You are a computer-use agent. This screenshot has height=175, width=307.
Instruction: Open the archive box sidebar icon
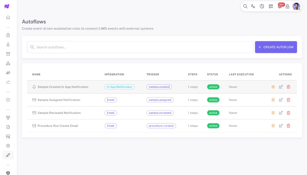pos(8,54)
